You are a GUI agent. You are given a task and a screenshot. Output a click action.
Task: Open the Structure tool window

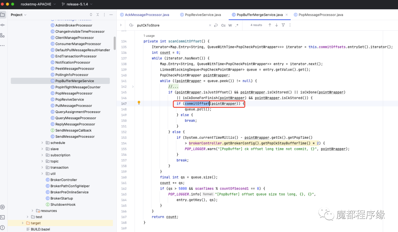click(3, 35)
